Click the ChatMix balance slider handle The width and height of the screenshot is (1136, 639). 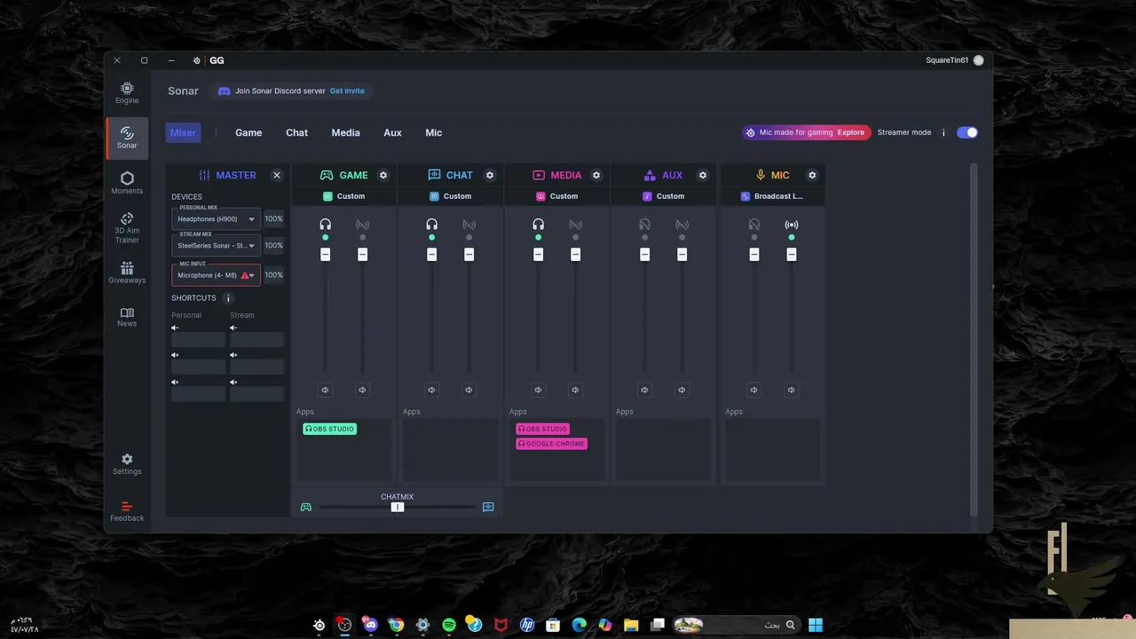(x=398, y=508)
